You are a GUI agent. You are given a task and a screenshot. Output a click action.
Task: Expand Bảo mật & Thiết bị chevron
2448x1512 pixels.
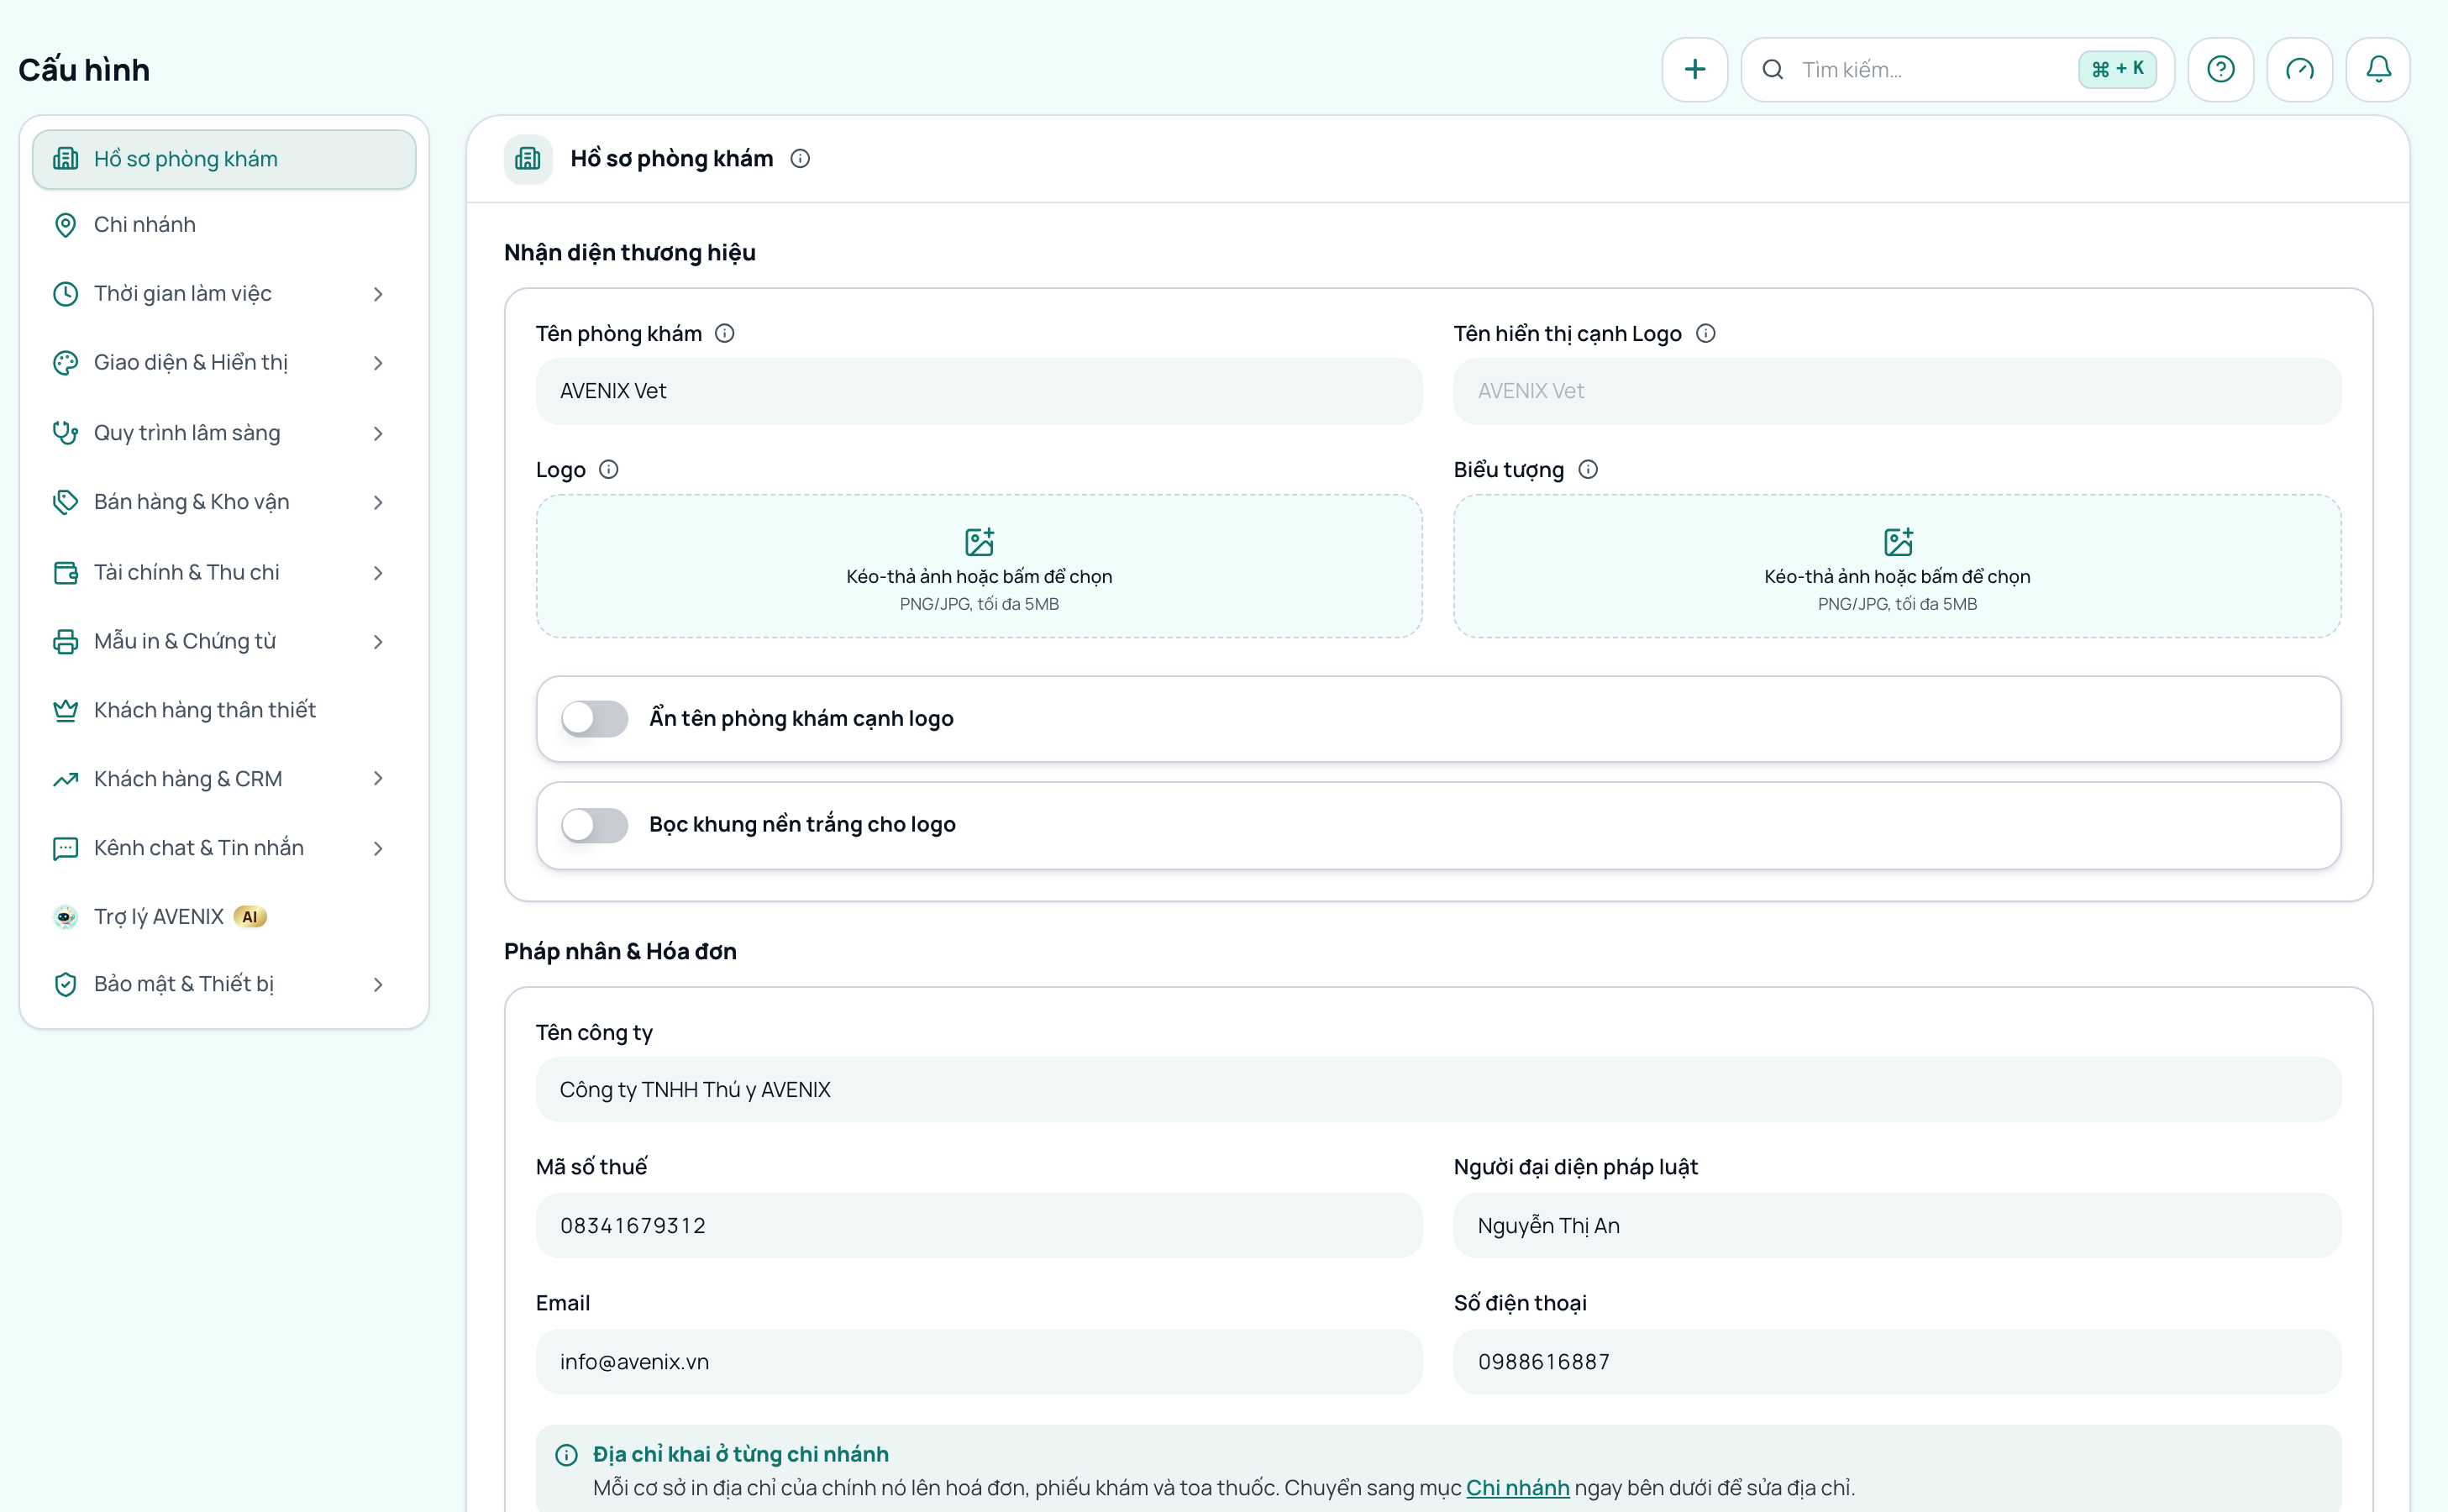(378, 985)
